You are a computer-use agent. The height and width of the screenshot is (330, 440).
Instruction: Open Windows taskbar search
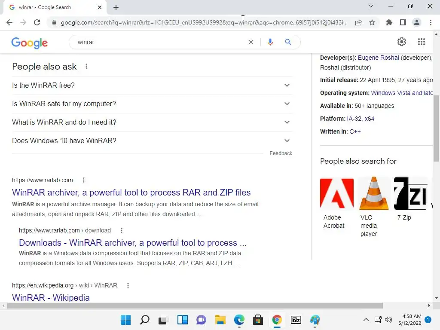point(144,320)
